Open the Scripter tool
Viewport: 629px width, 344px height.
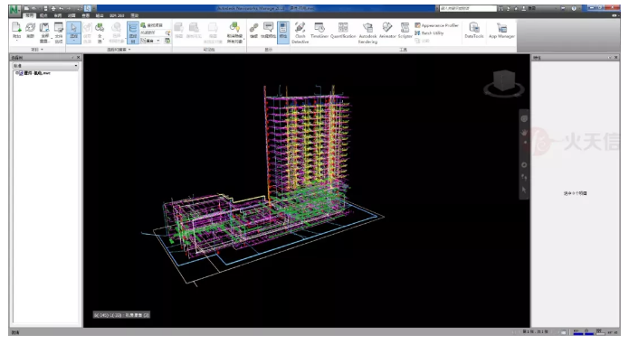click(x=405, y=31)
